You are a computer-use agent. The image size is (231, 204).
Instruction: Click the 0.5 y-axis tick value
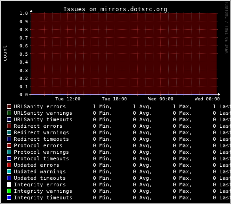click(x=24, y=54)
